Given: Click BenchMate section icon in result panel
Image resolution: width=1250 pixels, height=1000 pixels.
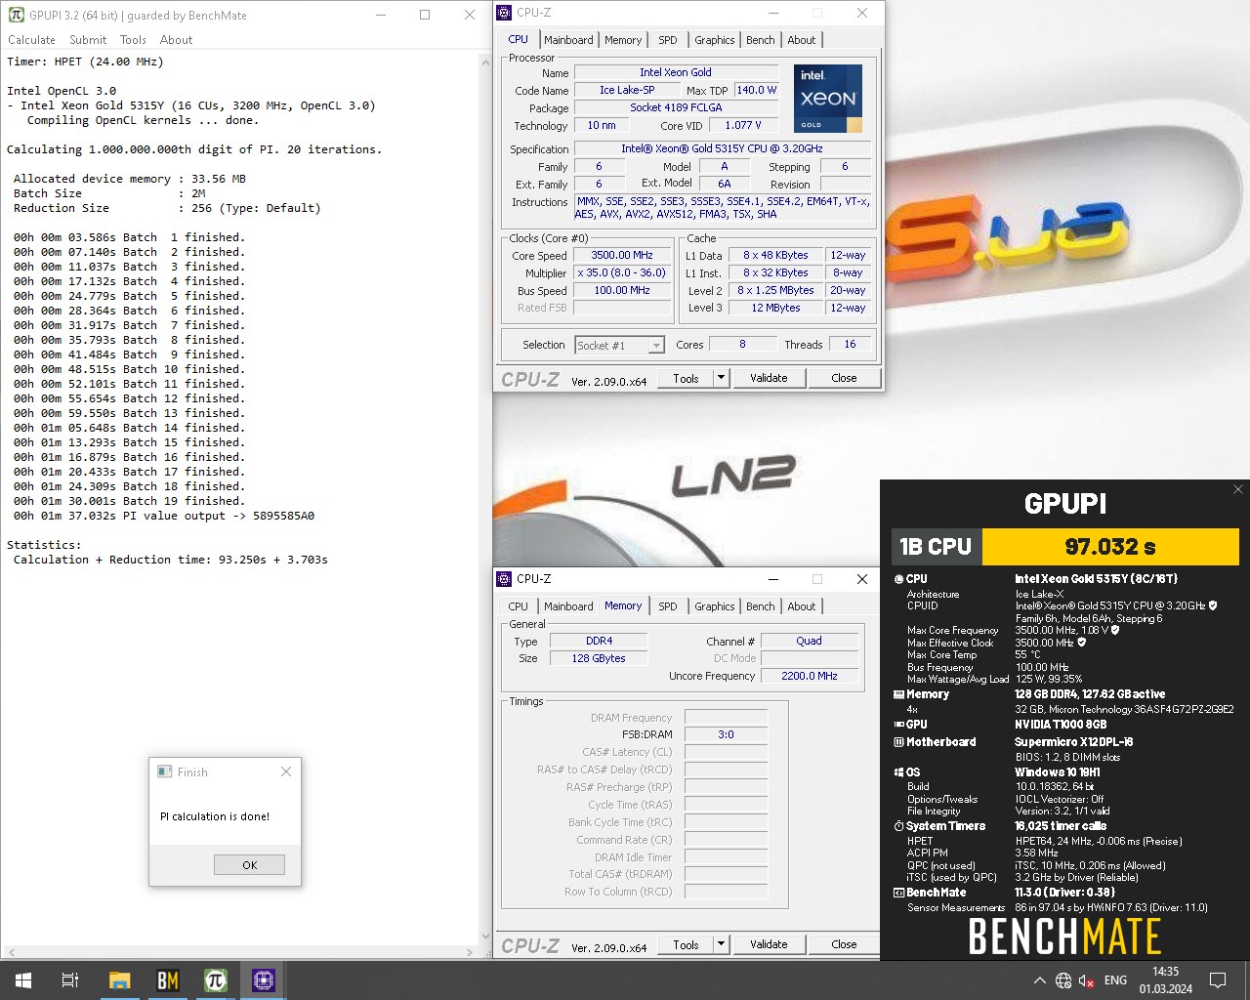Looking at the screenshot, I should 898,893.
